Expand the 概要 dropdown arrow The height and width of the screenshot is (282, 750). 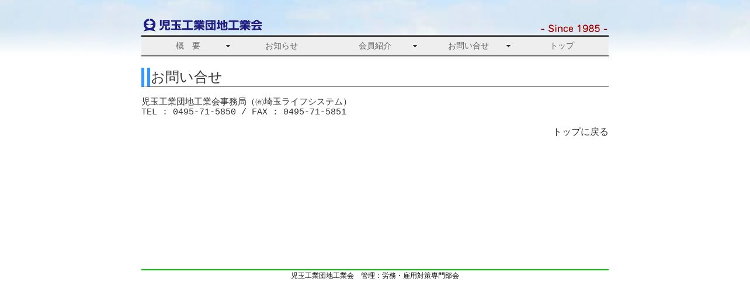tap(228, 46)
